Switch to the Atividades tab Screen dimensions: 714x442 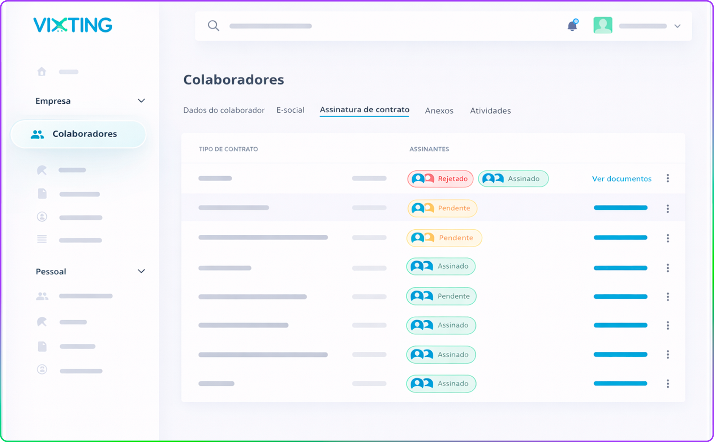[490, 110]
